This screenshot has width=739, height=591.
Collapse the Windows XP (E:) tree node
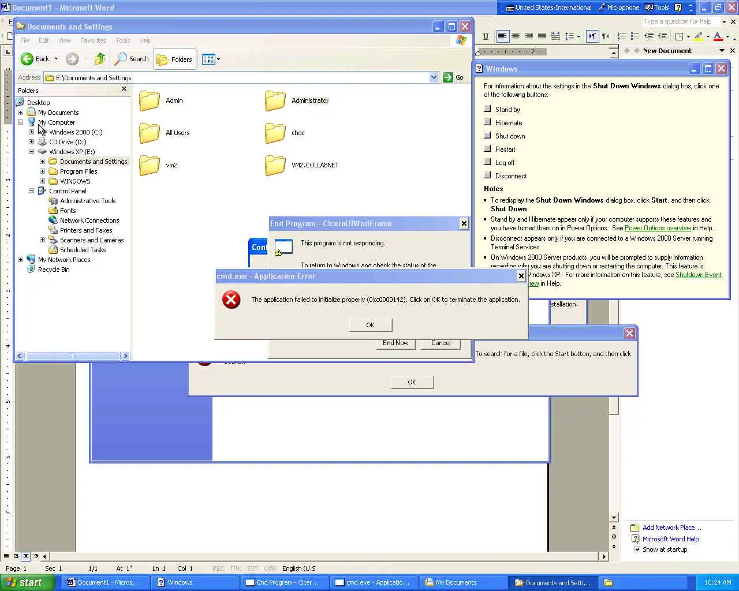coord(32,152)
